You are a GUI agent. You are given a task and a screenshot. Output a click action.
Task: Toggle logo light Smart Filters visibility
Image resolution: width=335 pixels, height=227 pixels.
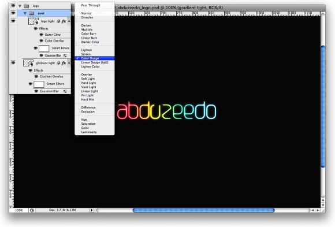(x=36, y=48)
